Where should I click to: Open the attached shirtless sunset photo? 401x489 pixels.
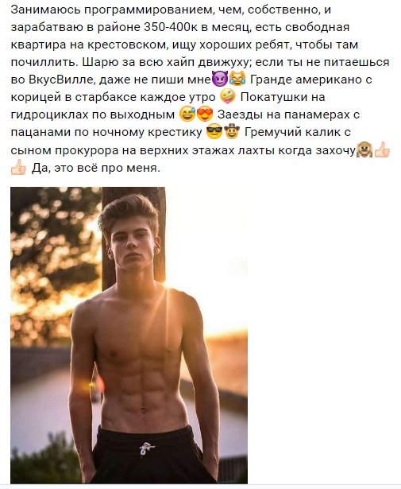(129, 336)
